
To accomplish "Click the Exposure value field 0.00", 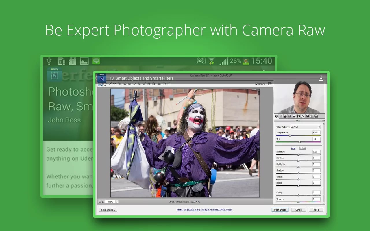I will click(316, 152).
